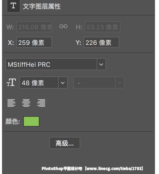Click the 48 像素 font size field
The width and height of the screenshot is (159, 174).
39,83
